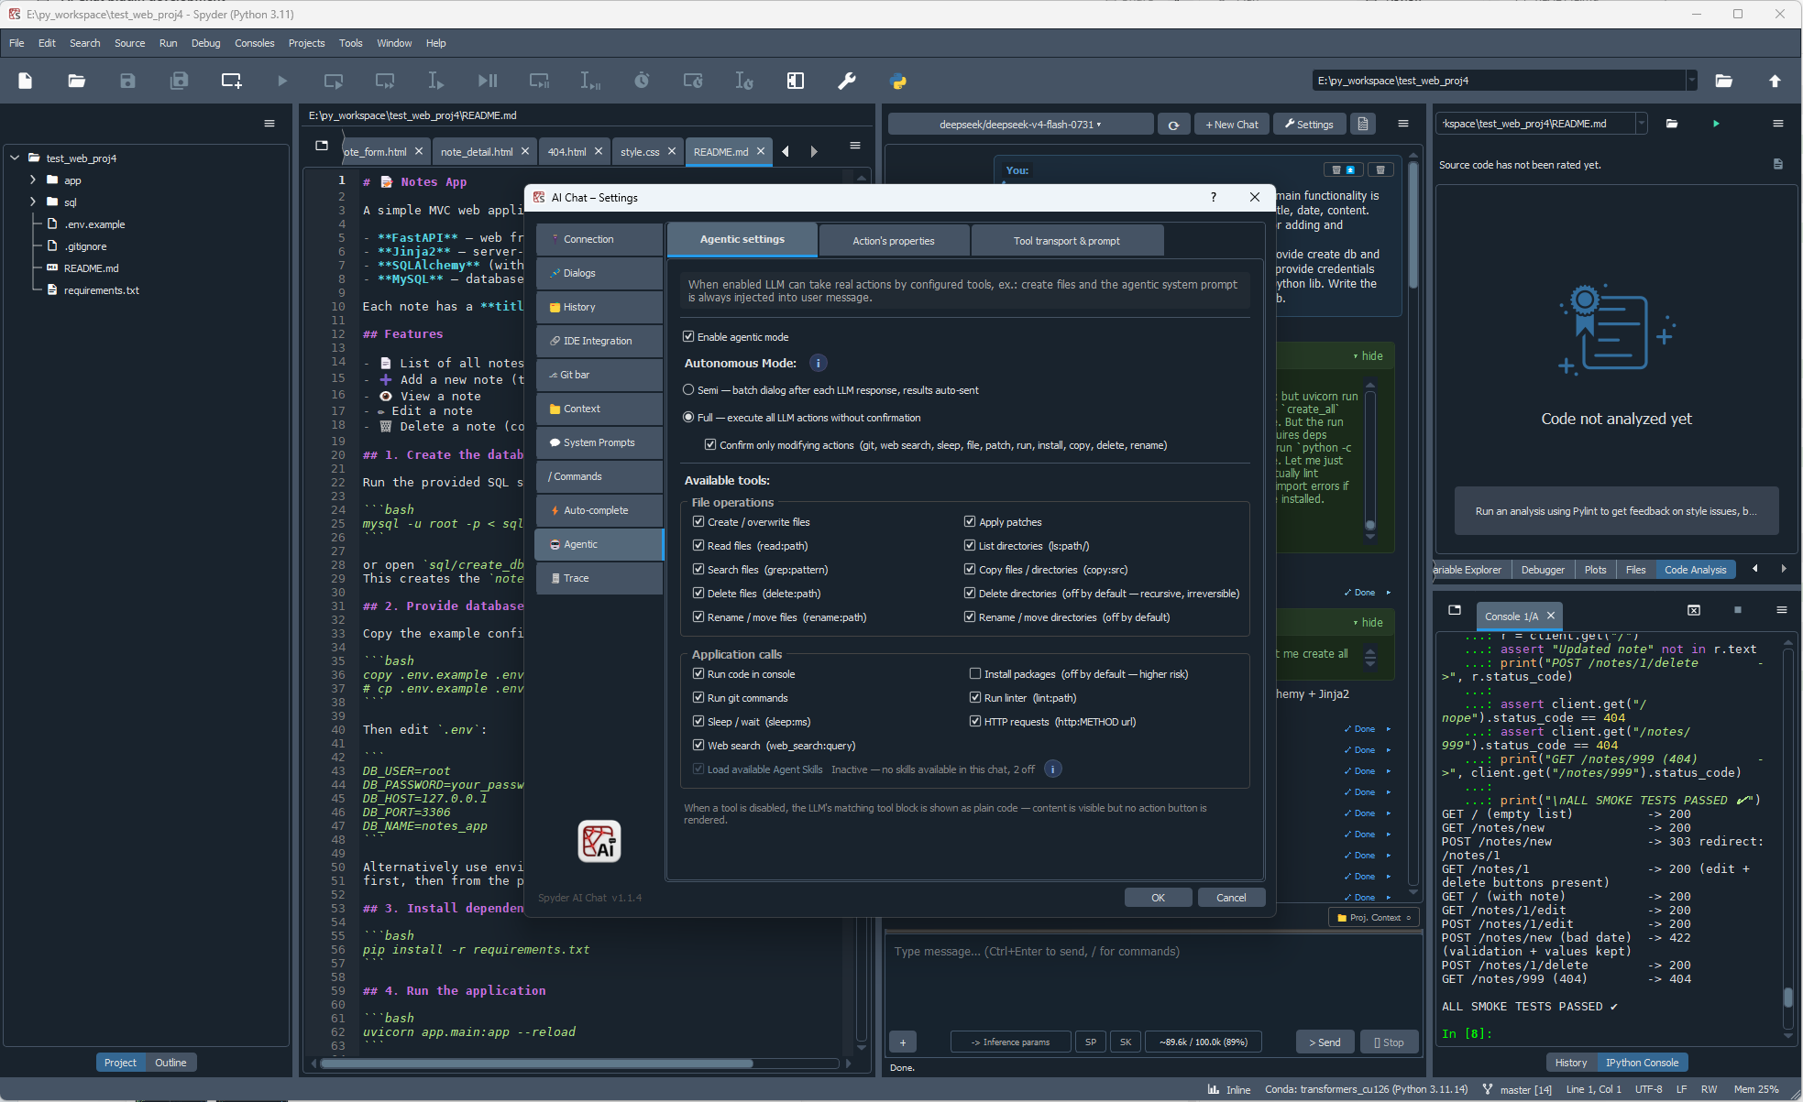Viewport: 1803px width, 1102px height.
Task: Click the help question mark in Settings dialog
Action: (x=1214, y=197)
